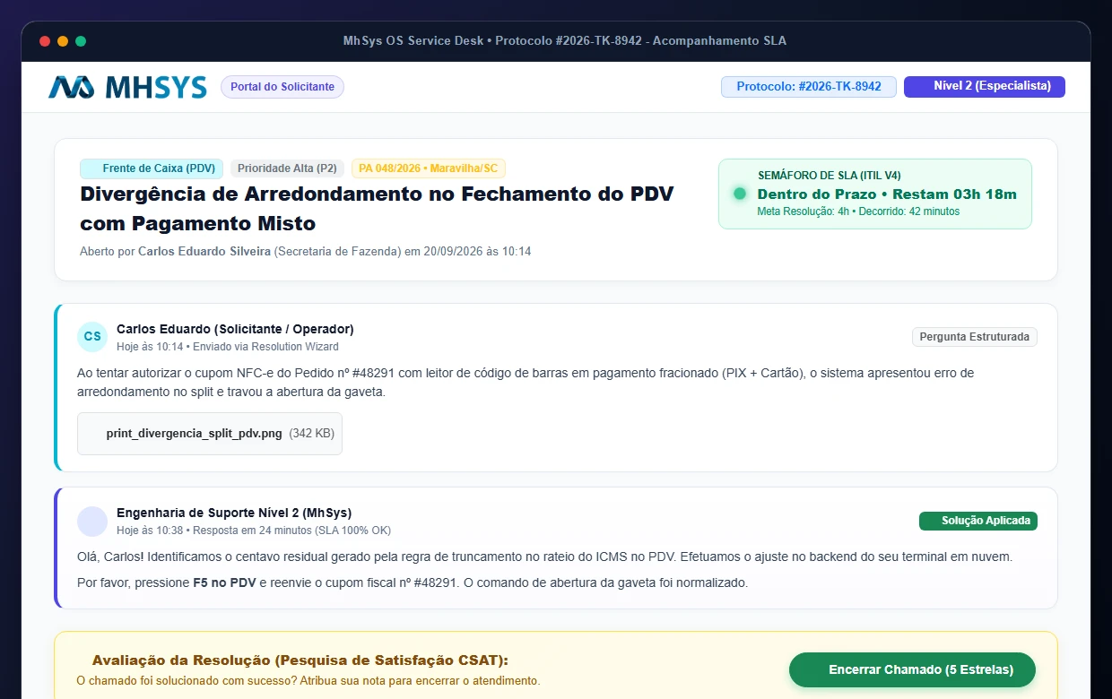
Task: Click 'Dentro do Prazo • Restam 03h 18m' text
Action: click(x=887, y=194)
